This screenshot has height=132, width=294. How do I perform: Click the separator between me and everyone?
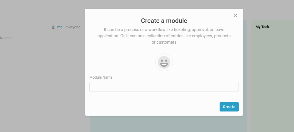tap(64, 27)
